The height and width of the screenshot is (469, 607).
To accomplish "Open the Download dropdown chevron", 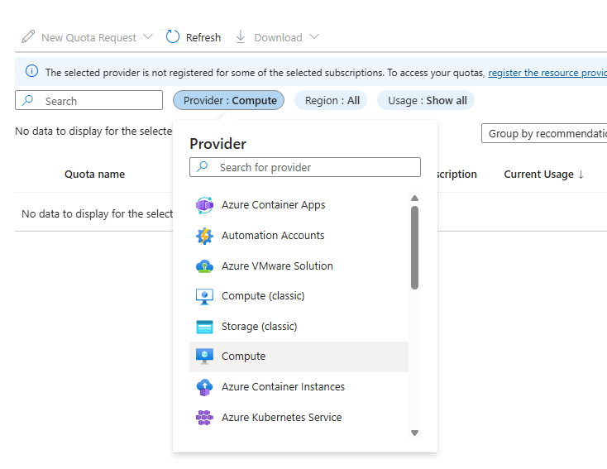I will [x=314, y=36].
